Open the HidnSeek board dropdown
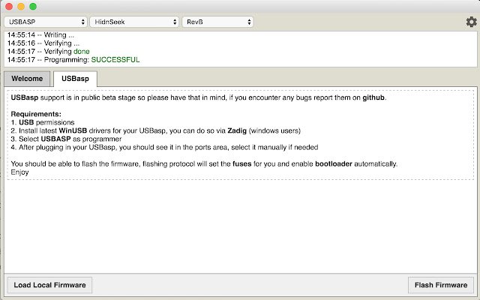This screenshot has width=480, height=300. point(134,22)
